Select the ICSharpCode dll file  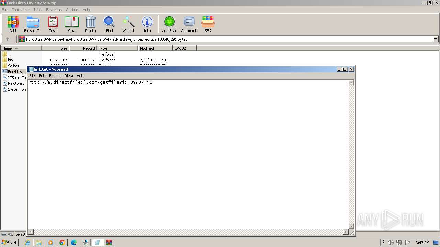point(14,78)
